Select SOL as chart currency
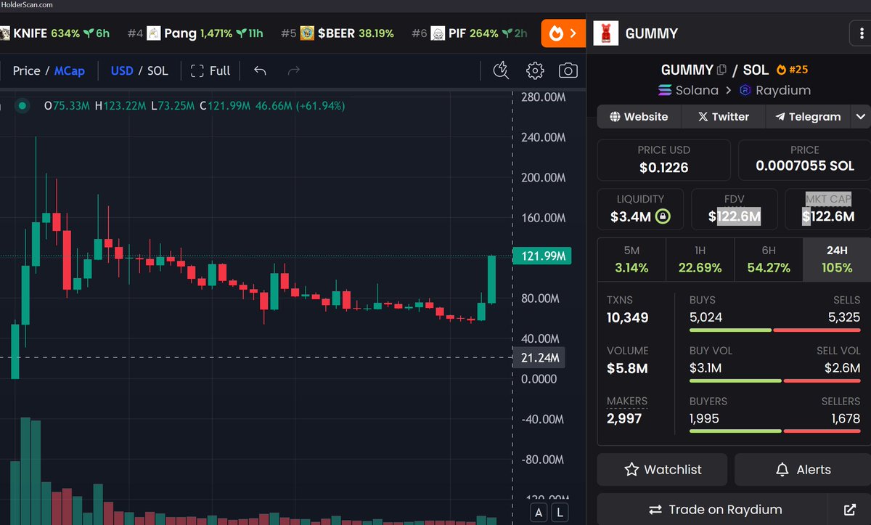The height and width of the screenshot is (525, 871). click(158, 70)
